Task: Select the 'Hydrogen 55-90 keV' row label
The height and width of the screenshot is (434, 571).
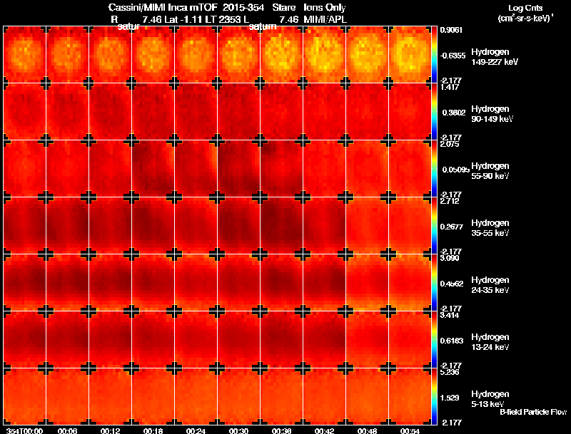Action: (490, 171)
